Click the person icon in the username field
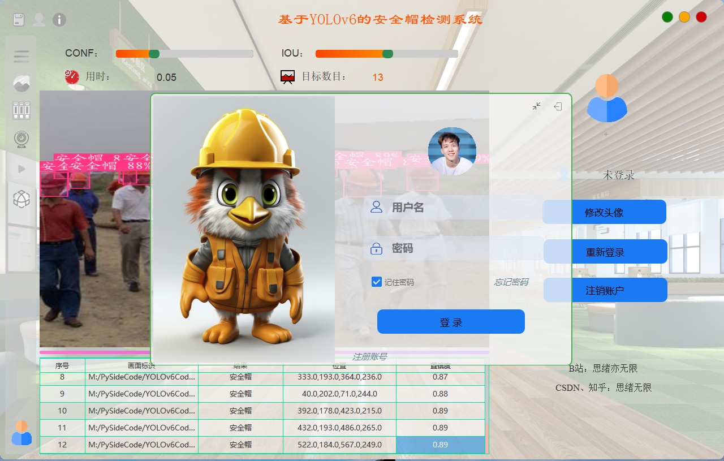The height and width of the screenshot is (461, 724). coord(376,207)
